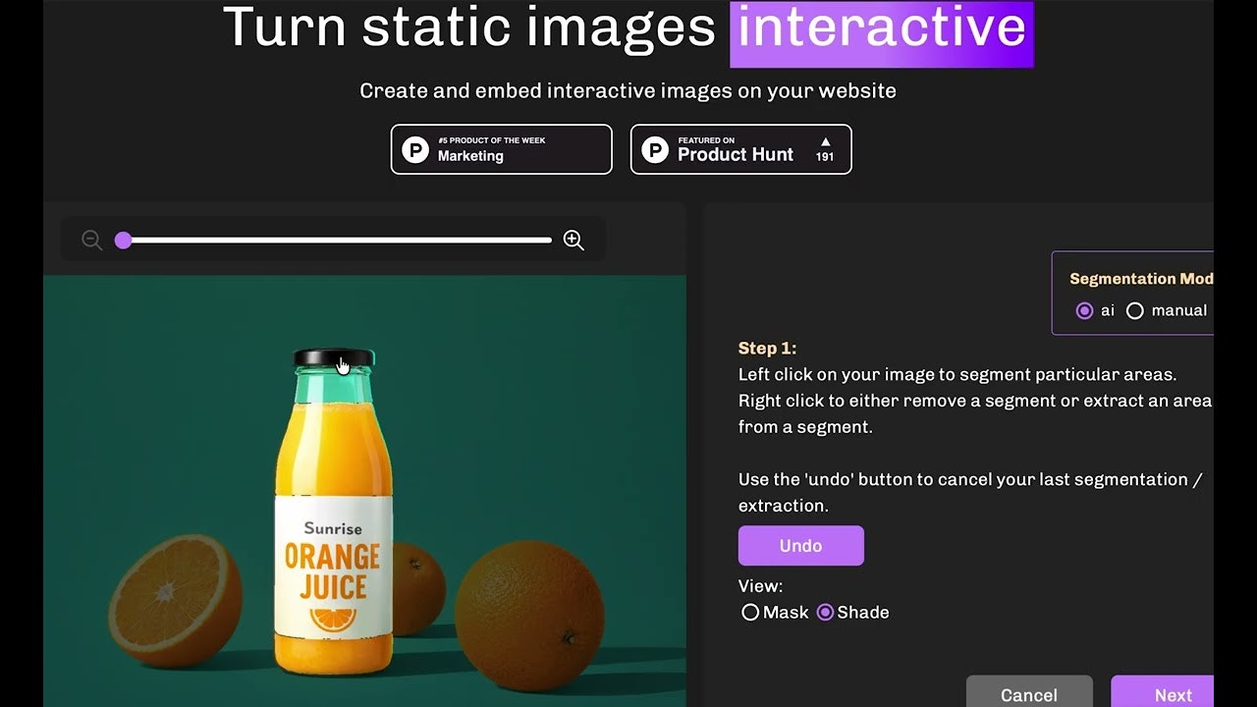The image size is (1257, 707).
Task: Select the zoom-in magnifier icon
Action: click(574, 240)
